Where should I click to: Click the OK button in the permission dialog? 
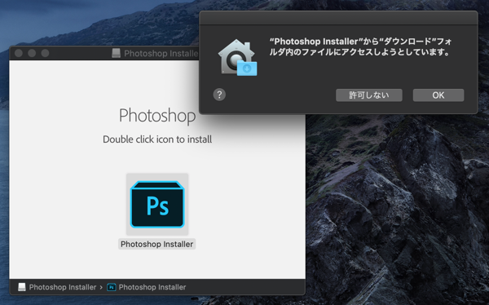click(438, 95)
